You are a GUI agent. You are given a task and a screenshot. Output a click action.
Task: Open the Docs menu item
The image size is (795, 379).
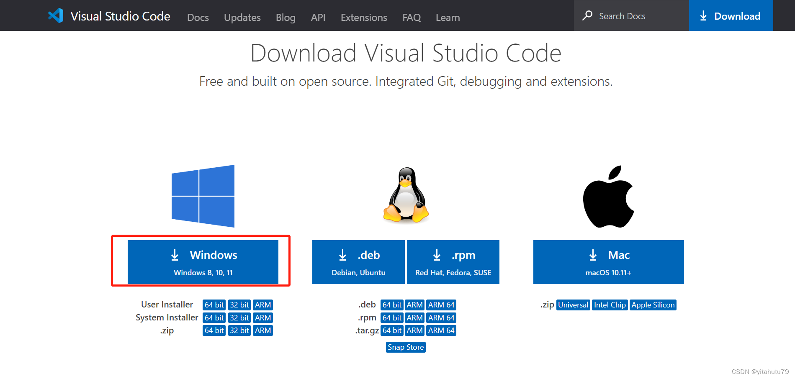pyautogui.click(x=198, y=18)
